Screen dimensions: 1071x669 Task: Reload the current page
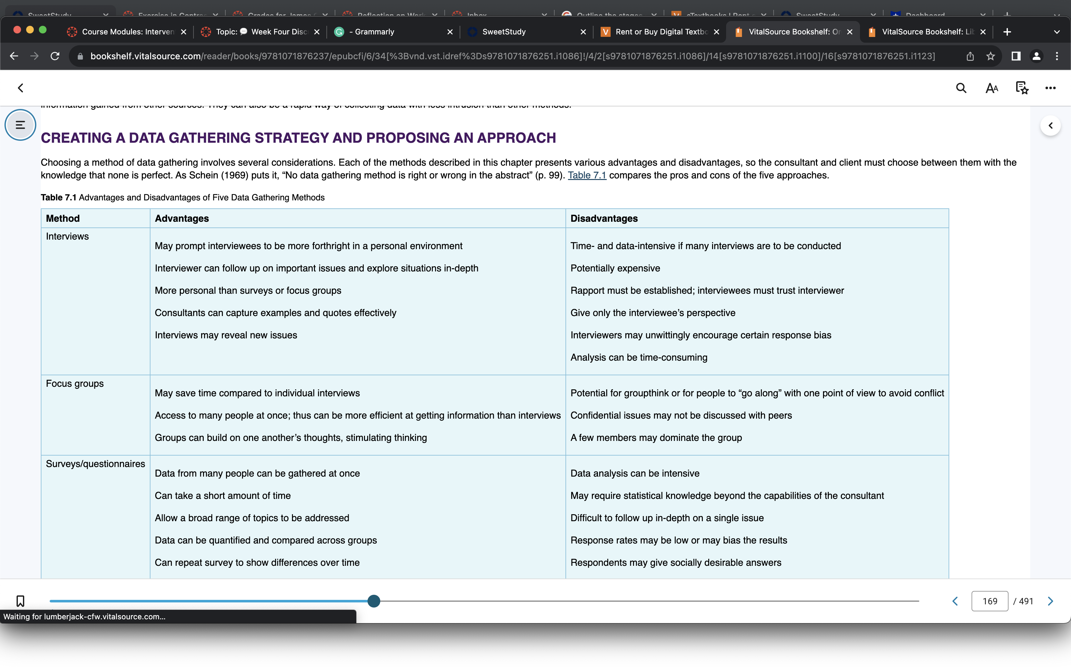coord(55,56)
